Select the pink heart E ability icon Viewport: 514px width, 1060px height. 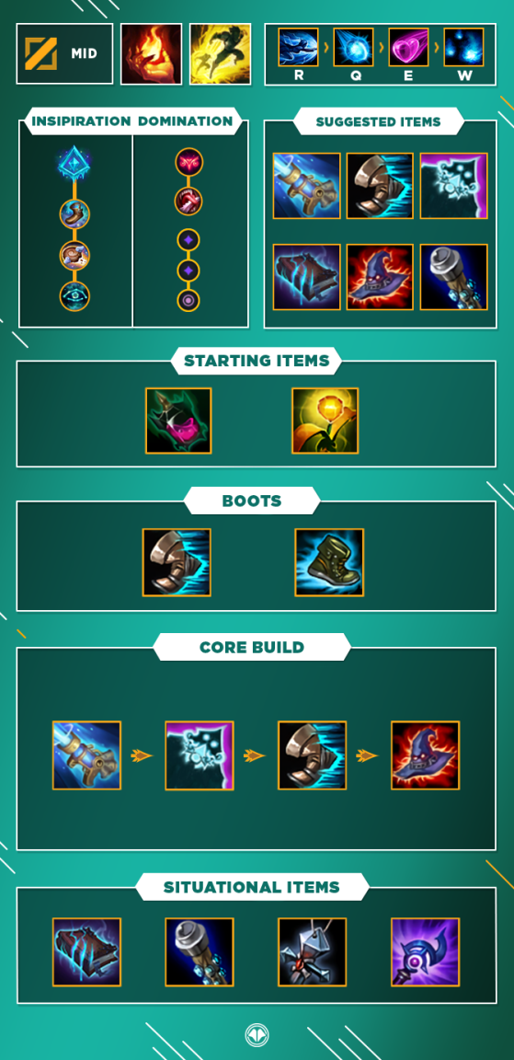408,47
